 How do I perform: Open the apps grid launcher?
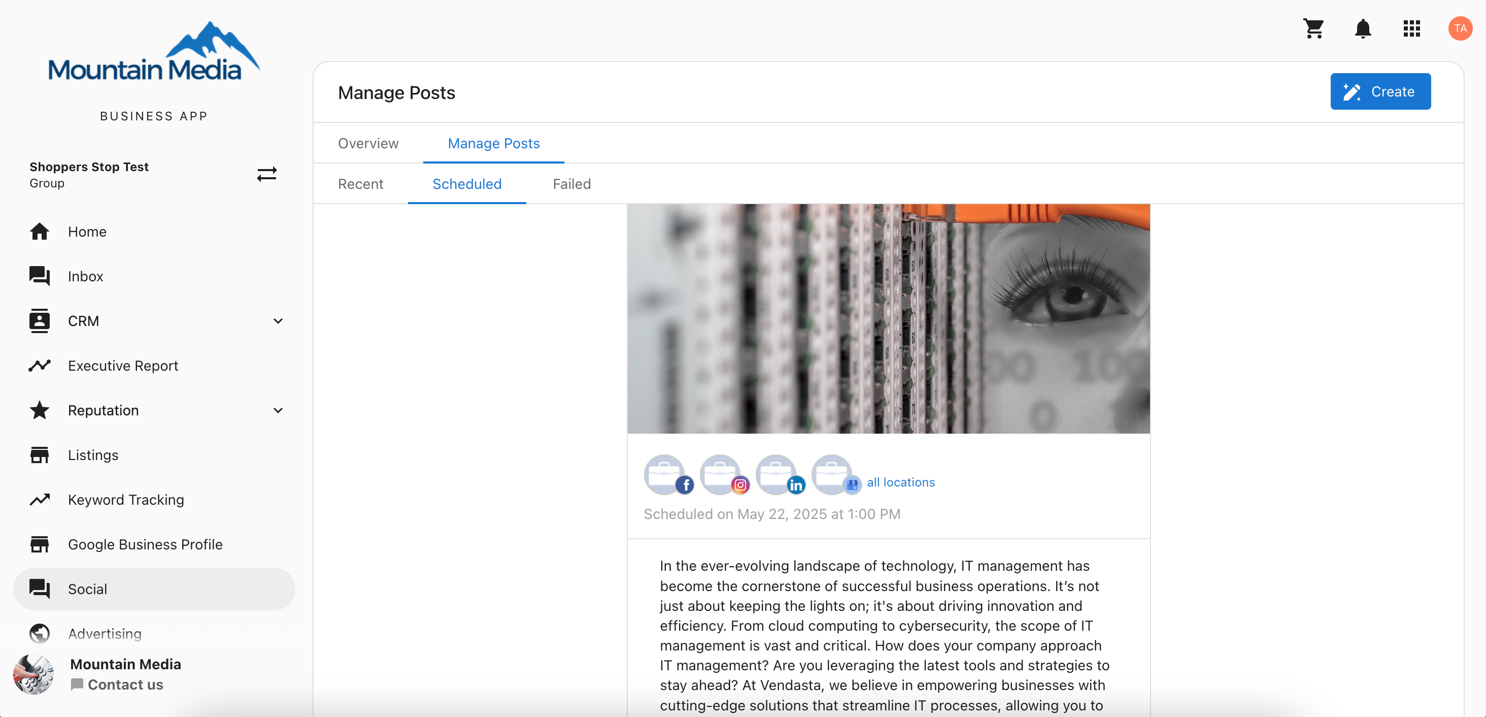[x=1411, y=28]
